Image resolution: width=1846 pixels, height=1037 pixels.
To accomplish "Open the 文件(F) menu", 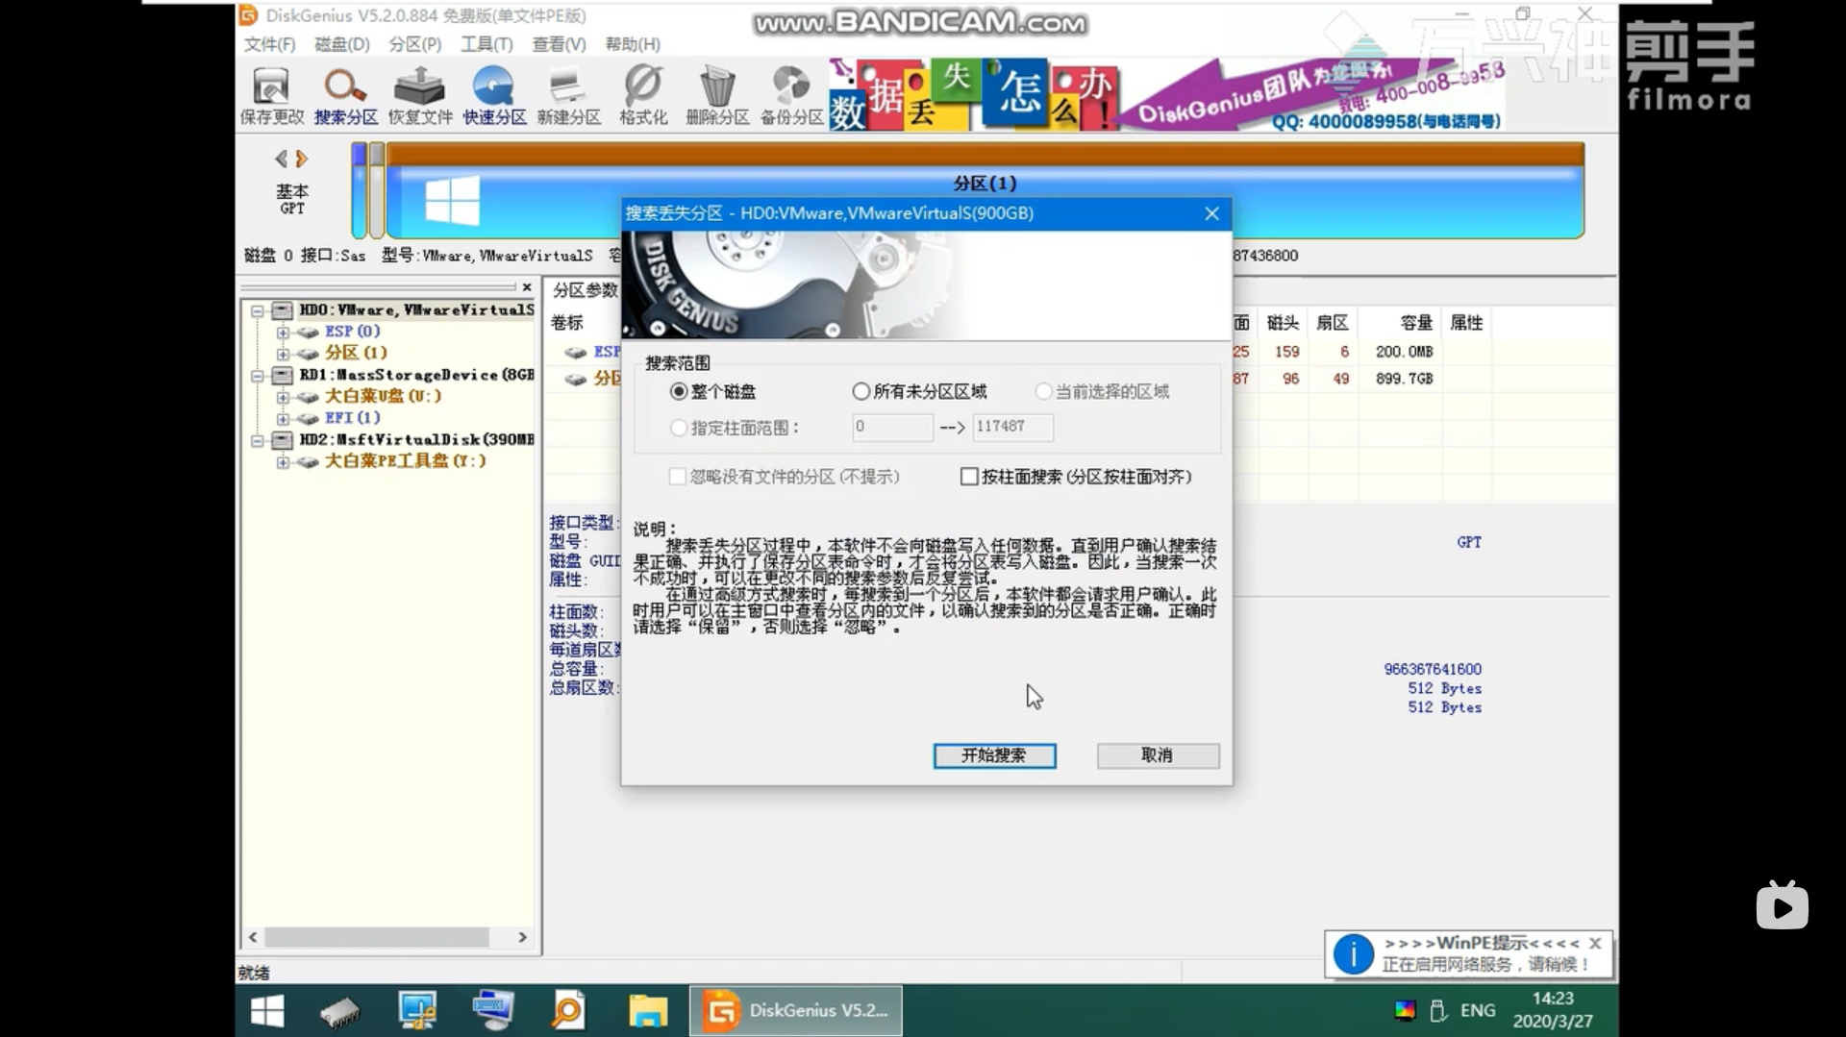I will pyautogui.click(x=269, y=44).
